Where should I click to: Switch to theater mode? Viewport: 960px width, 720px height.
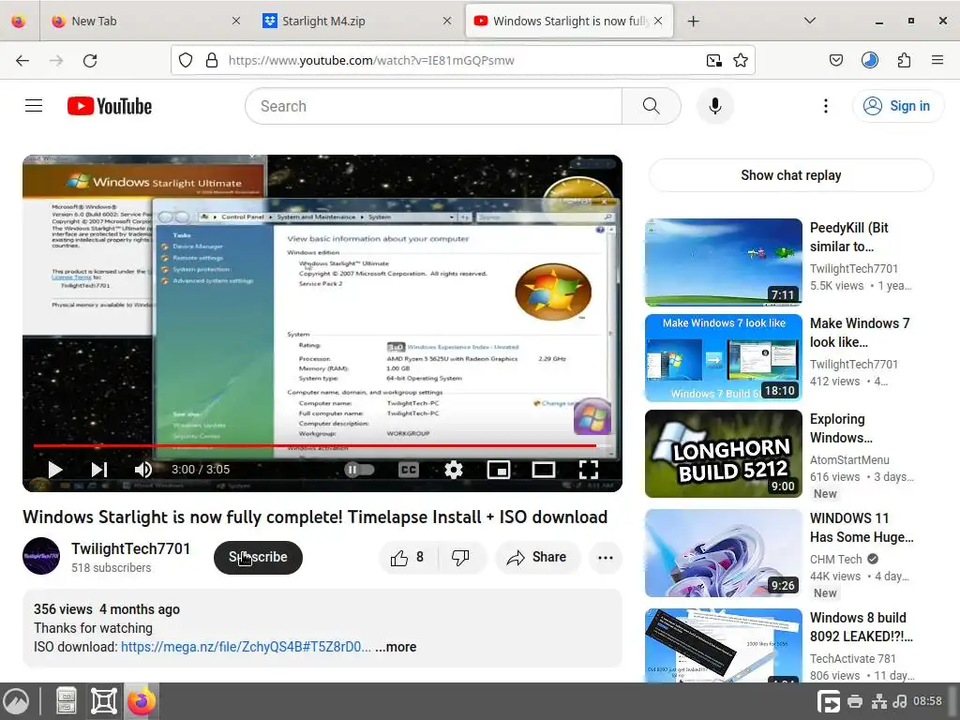543,470
